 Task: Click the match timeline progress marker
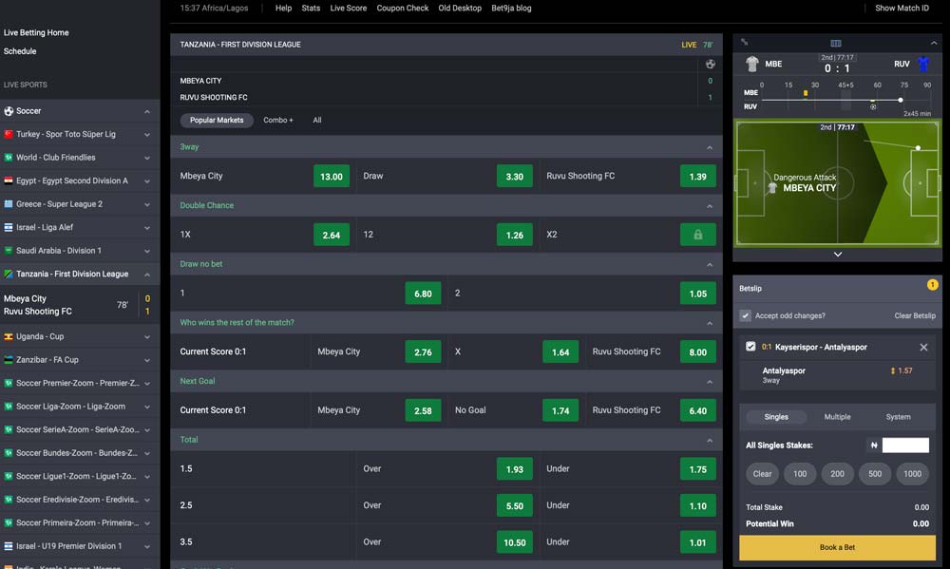901,100
